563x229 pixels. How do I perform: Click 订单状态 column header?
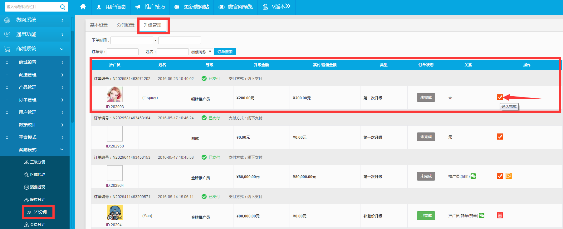tap(426, 65)
